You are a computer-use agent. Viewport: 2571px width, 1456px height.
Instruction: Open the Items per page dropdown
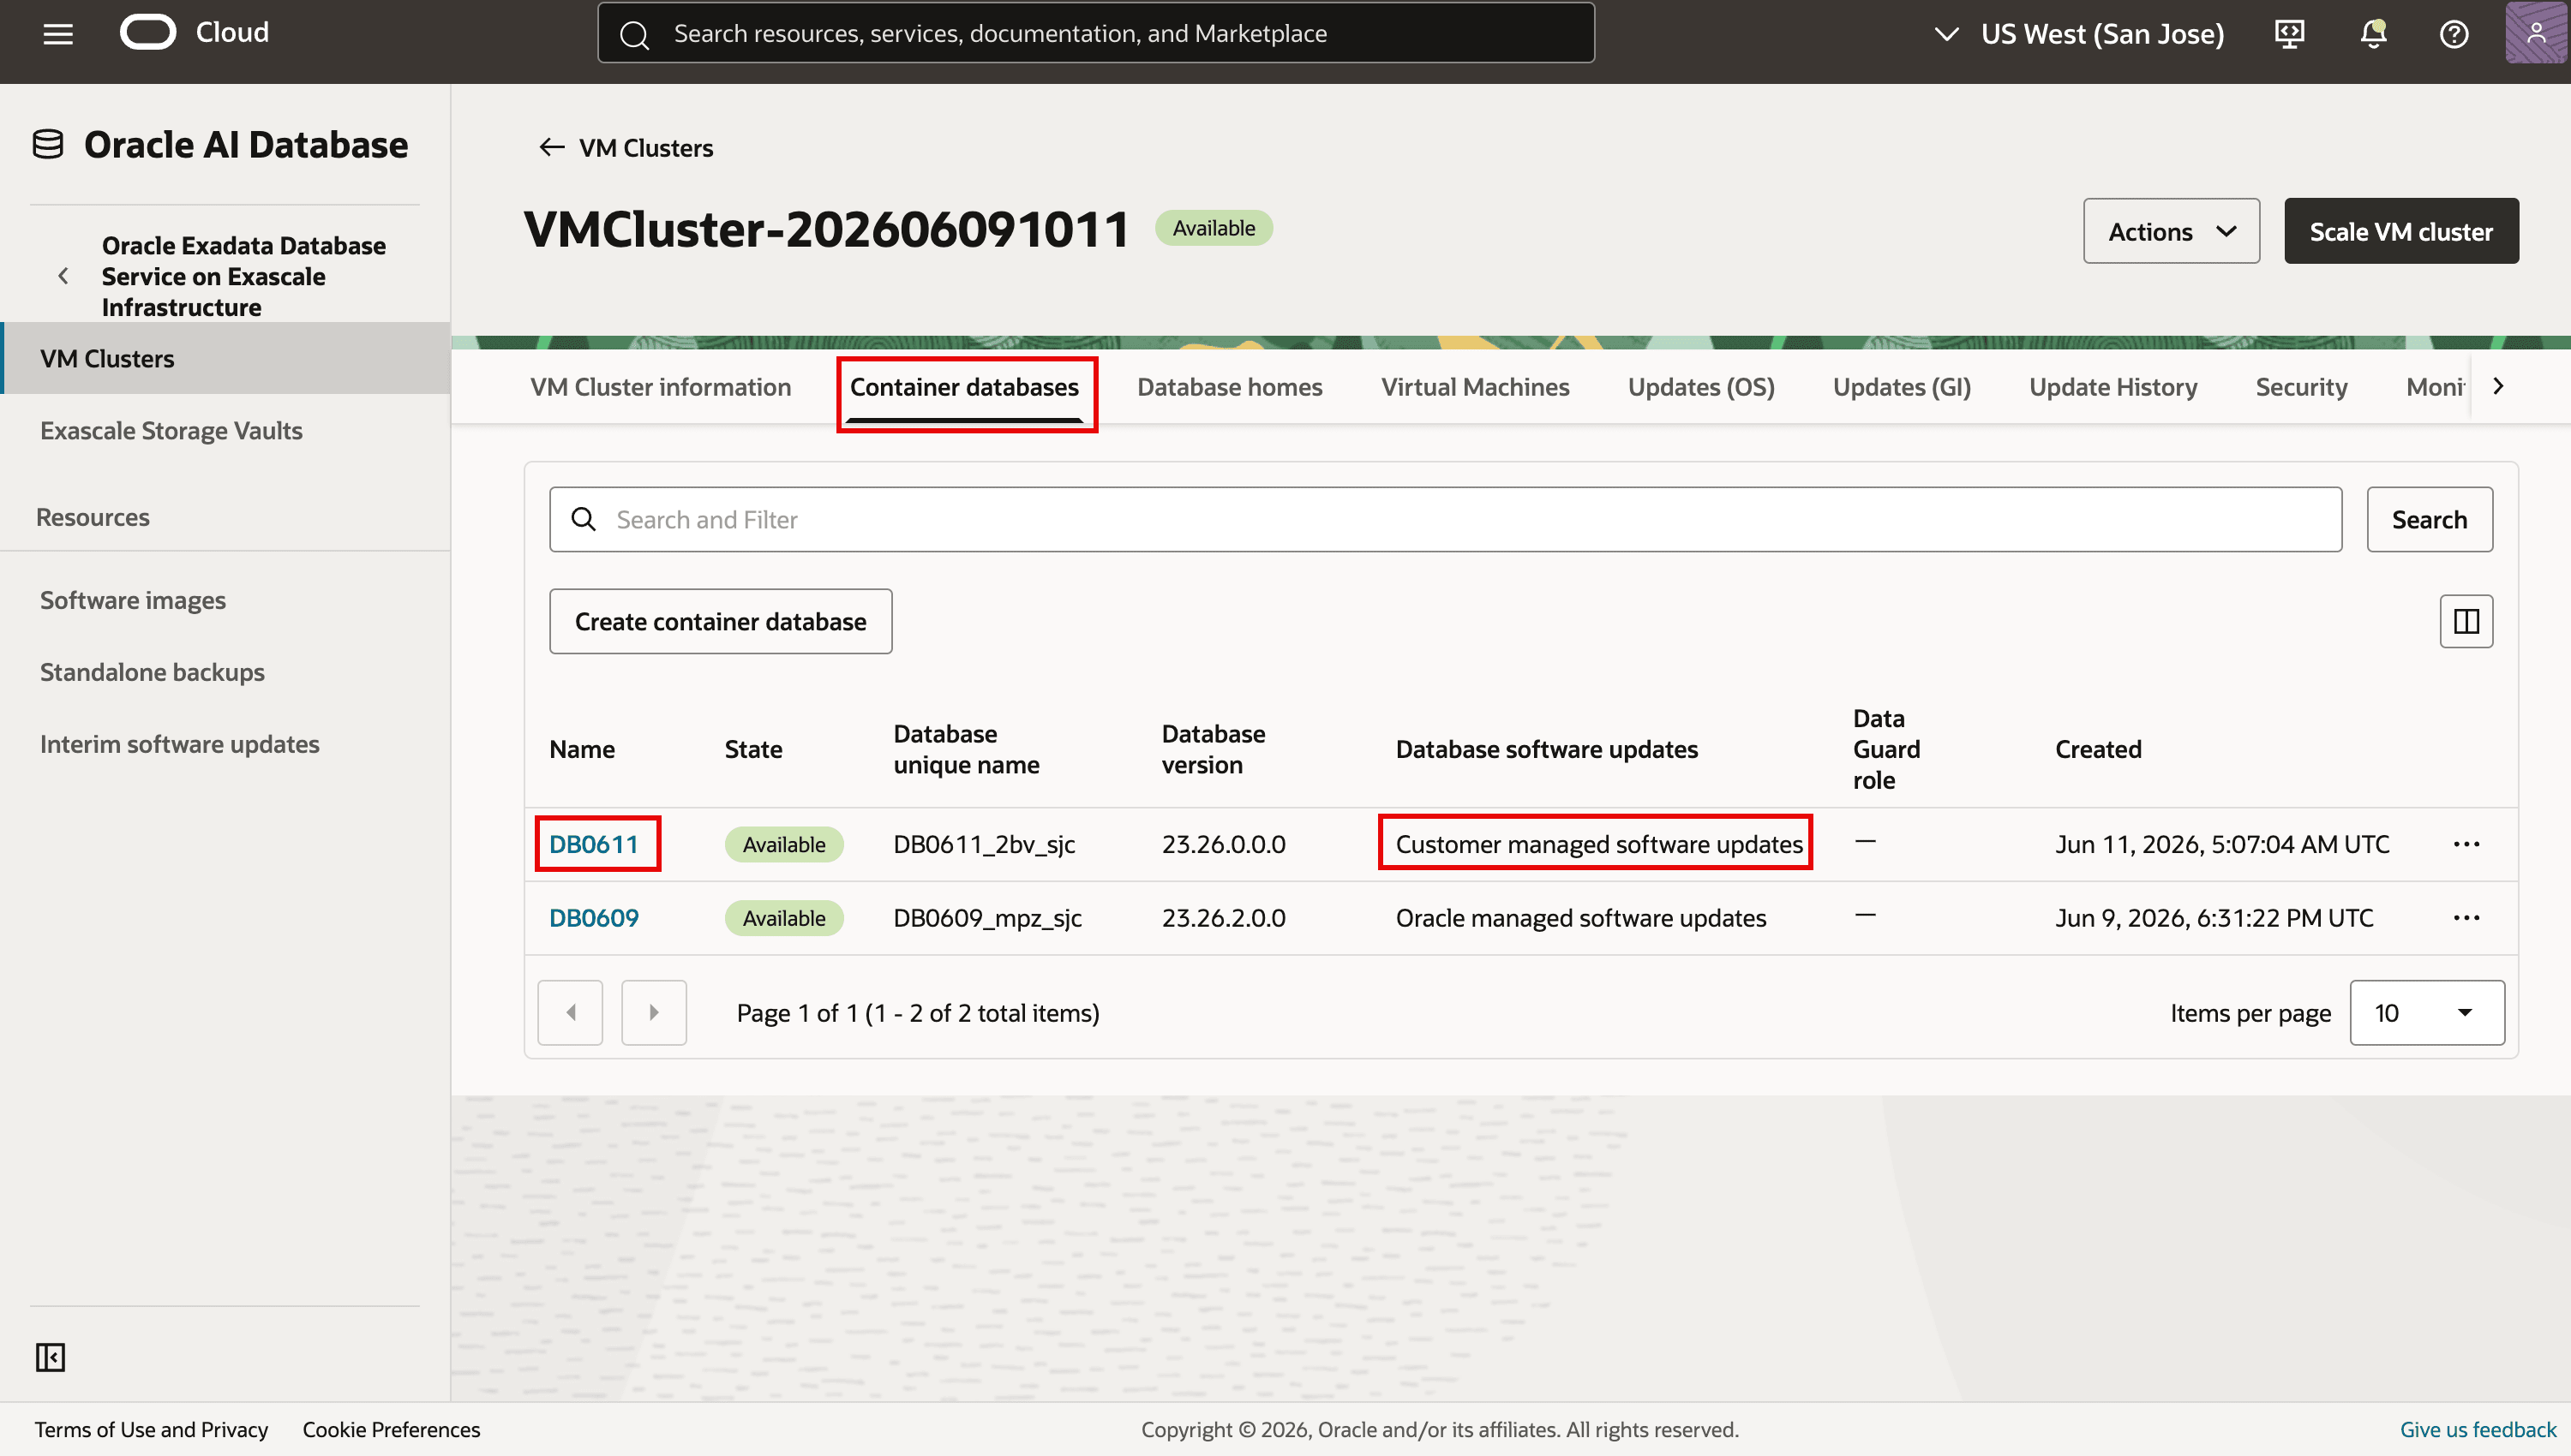coord(2427,1013)
